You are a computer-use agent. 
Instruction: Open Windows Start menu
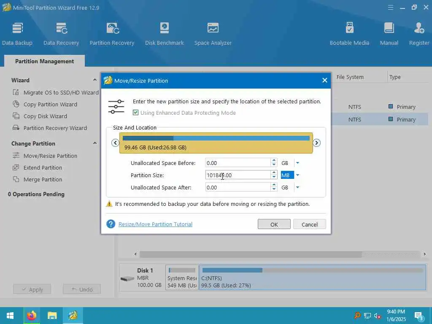click(10, 316)
